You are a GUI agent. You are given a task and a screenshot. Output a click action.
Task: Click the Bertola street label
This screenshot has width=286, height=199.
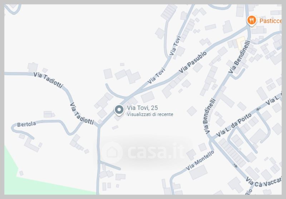point(26,124)
